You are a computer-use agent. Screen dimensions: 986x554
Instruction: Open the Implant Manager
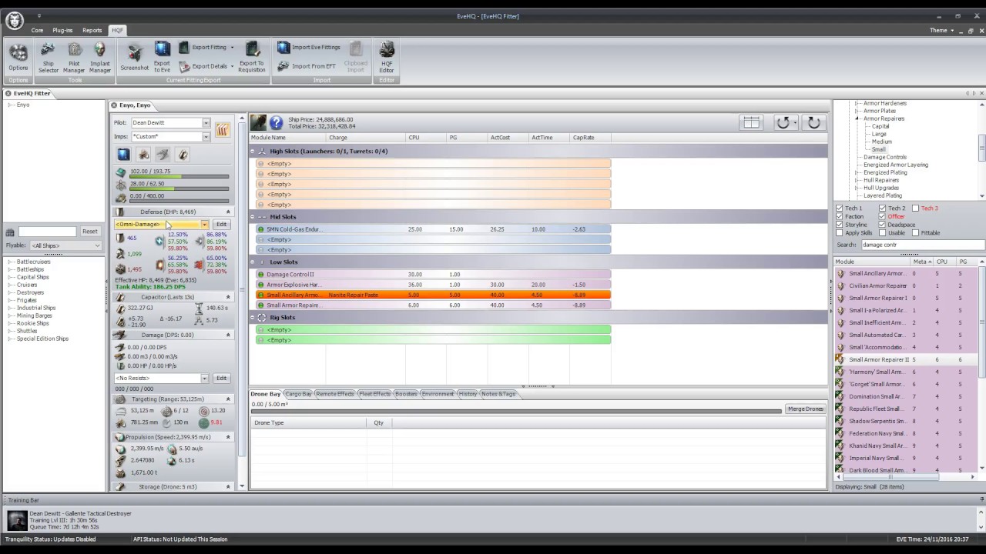click(x=100, y=58)
